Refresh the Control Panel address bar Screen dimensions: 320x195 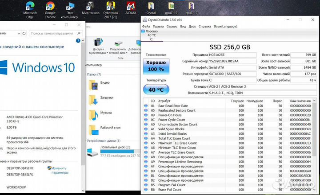pos(24,33)
